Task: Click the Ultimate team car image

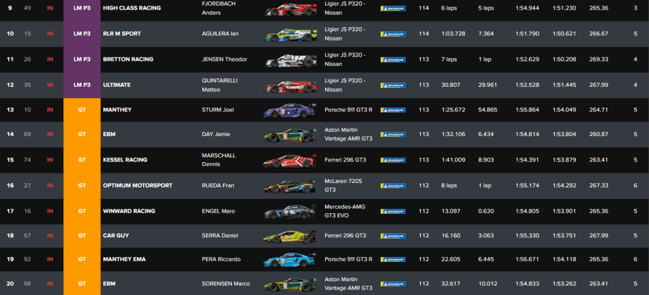Action: 290,86
